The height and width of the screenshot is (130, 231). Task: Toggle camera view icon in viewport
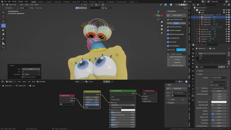[162, 29]
